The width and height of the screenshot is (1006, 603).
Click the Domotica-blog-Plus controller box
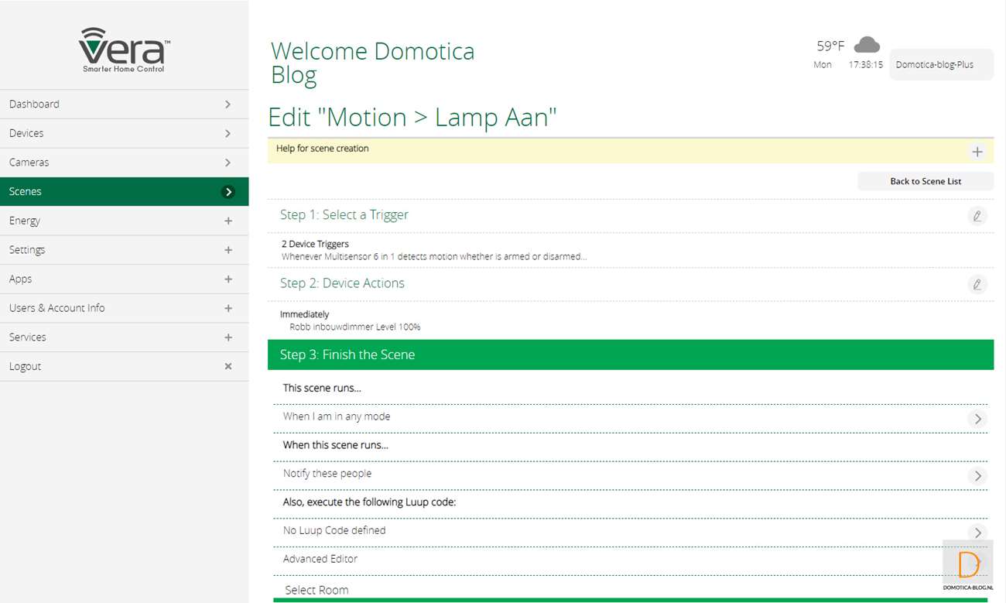coord(941,65)
